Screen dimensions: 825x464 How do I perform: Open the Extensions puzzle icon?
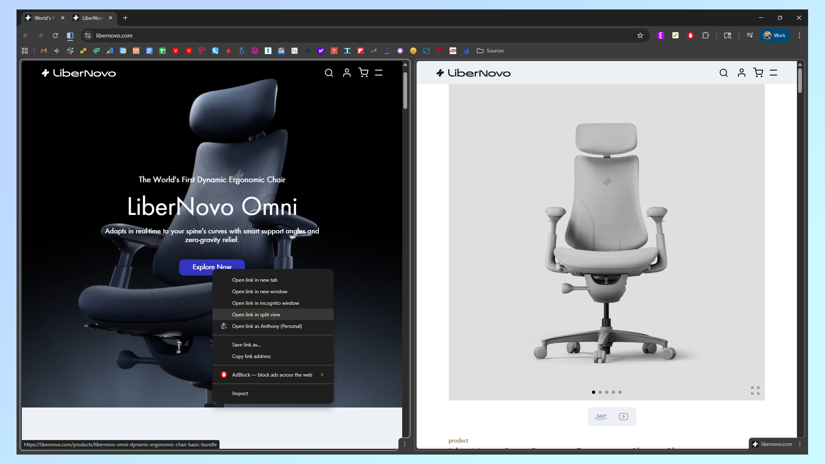tap(706, 35)
